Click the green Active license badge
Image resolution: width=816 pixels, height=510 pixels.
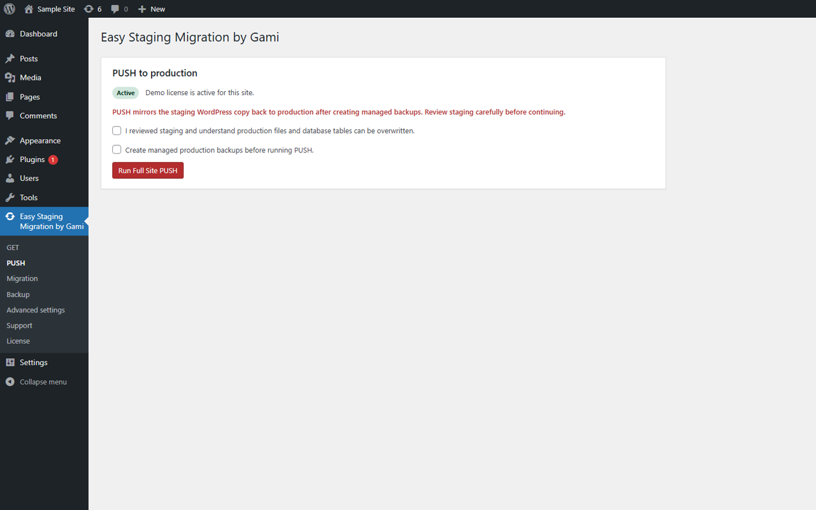click(126, 93)
